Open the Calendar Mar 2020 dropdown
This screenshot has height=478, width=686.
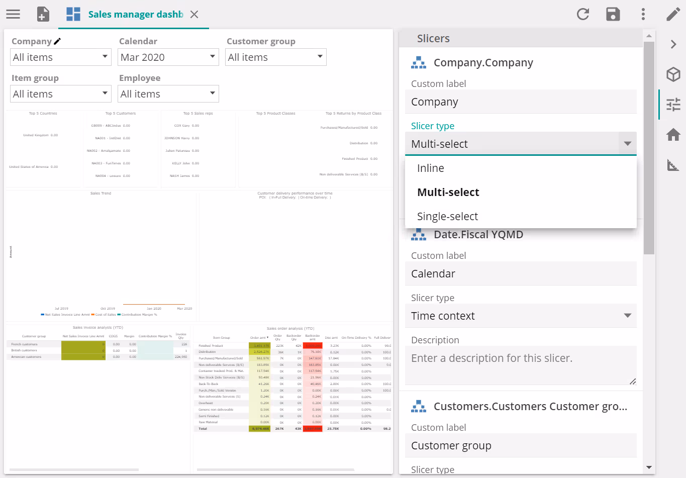[x=168, y=57]
